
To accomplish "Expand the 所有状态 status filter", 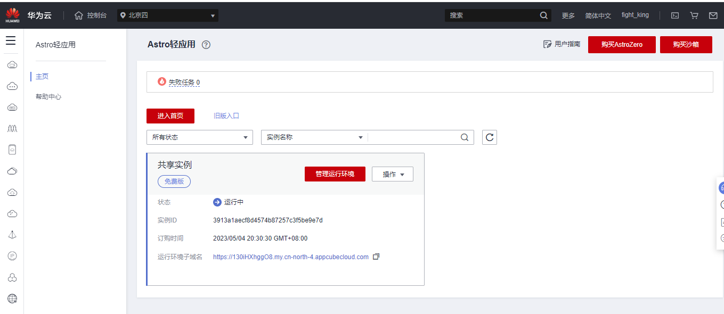I will [200, 137].
